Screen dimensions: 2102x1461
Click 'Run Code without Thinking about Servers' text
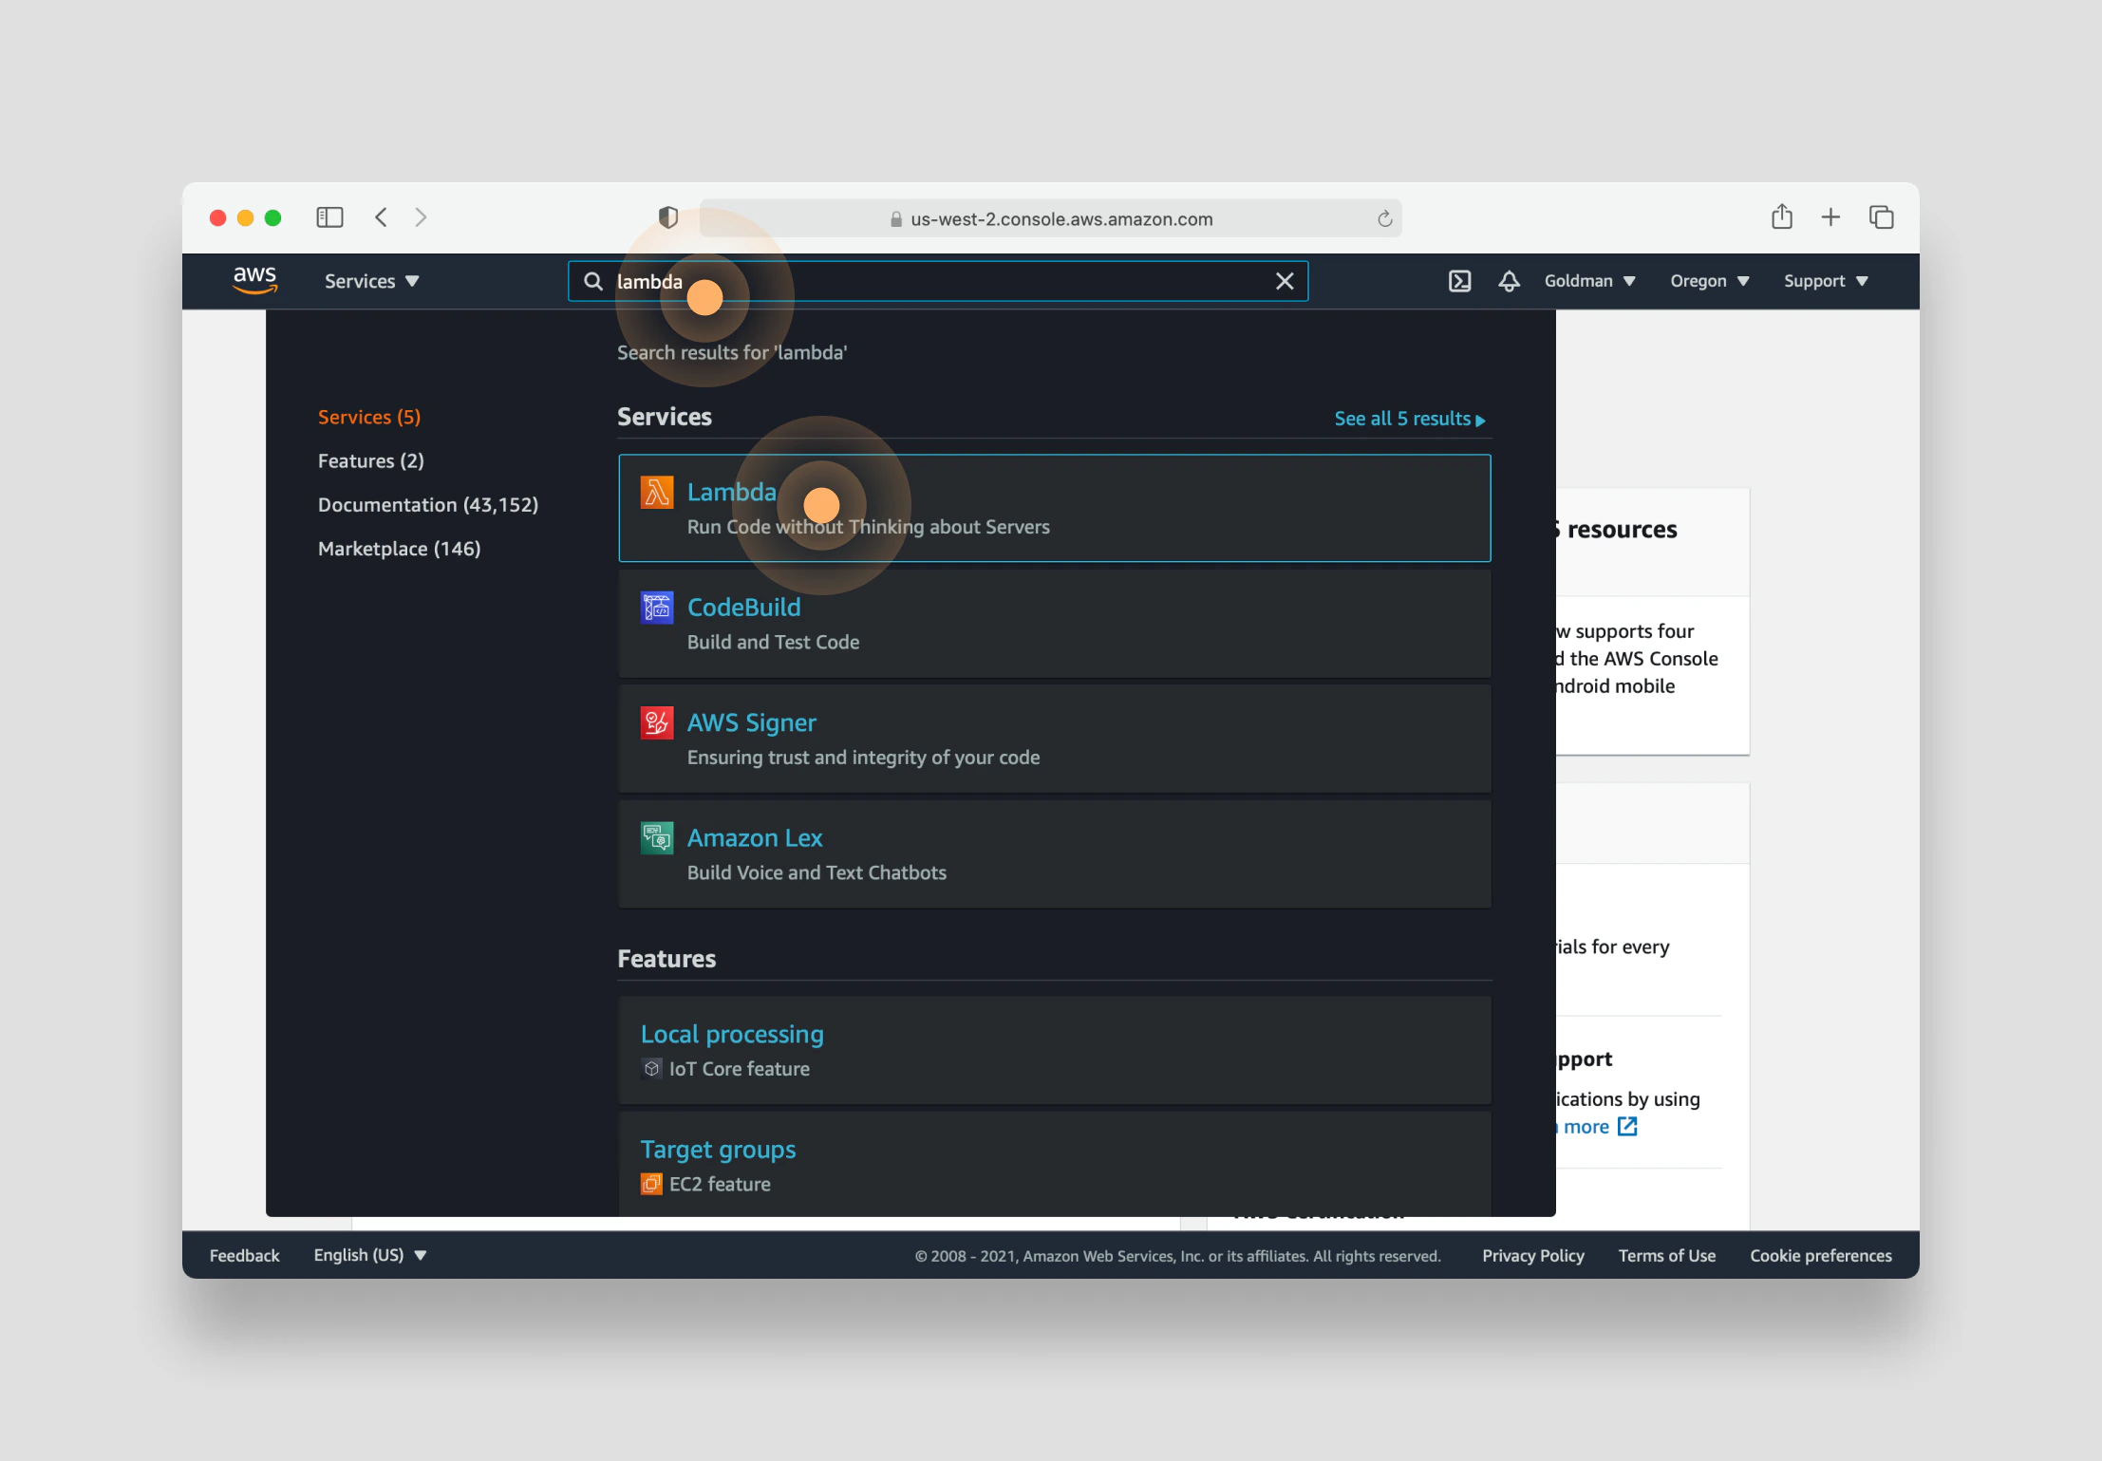point(869,527)
